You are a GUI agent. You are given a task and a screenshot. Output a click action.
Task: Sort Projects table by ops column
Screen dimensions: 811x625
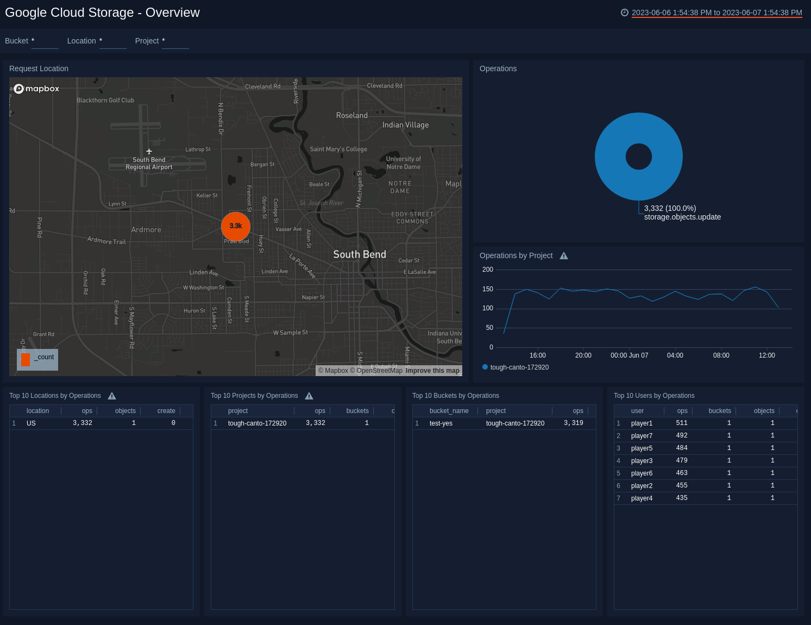coord(320,411)
